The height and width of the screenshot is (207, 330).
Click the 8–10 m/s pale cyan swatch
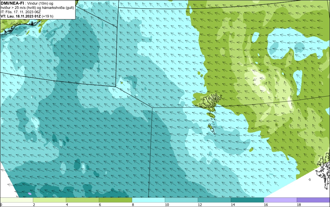pos(148,200)
